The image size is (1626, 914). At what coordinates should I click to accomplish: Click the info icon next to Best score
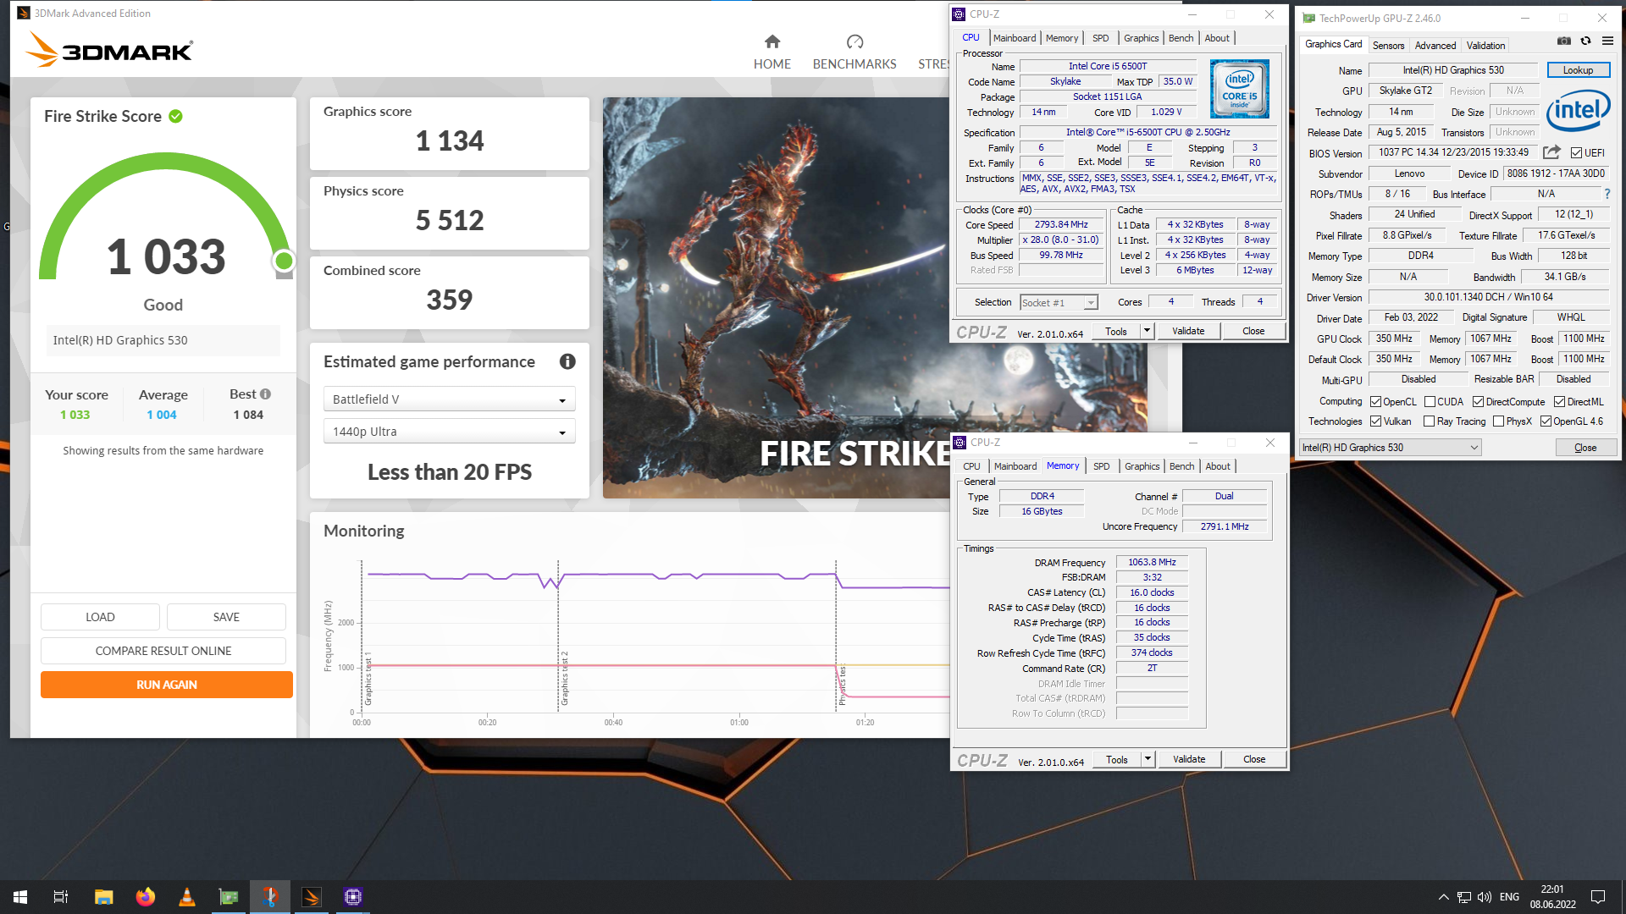(265, 394)
